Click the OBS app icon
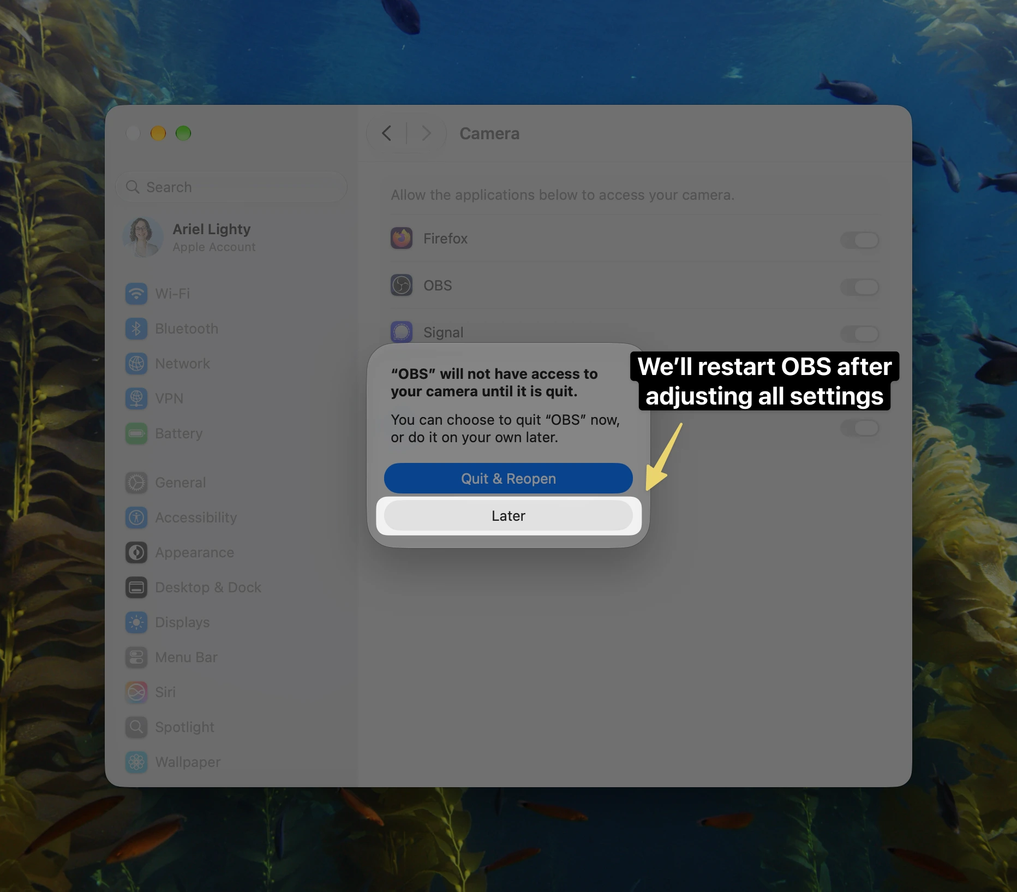Viewport: 1017px width, 892px height. 402,286
